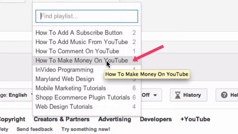This screenshot has height=134, width=238.
Task: Click the Find playlist search field
Action: click(x=87, y=16)
